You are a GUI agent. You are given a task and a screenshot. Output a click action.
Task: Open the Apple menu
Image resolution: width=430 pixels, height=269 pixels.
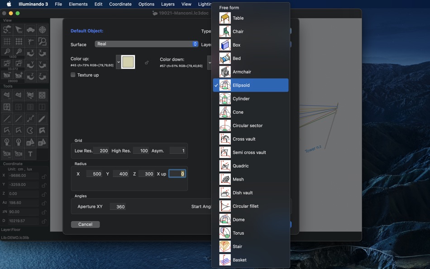point(9,4)
